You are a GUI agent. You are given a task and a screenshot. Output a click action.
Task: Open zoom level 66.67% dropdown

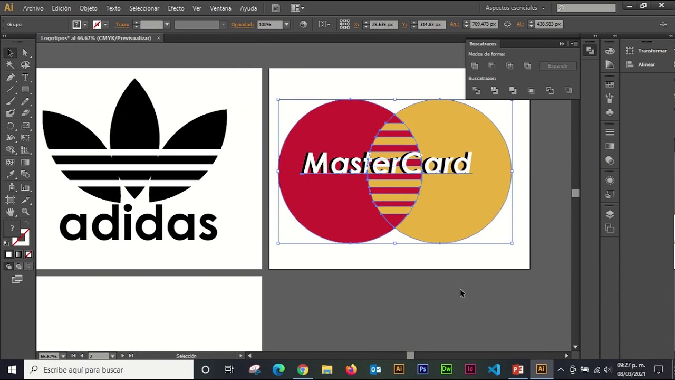point(63,356)
